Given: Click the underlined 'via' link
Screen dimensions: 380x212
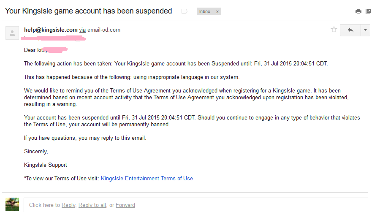Looking at the screenshot, I should (82, 30).
